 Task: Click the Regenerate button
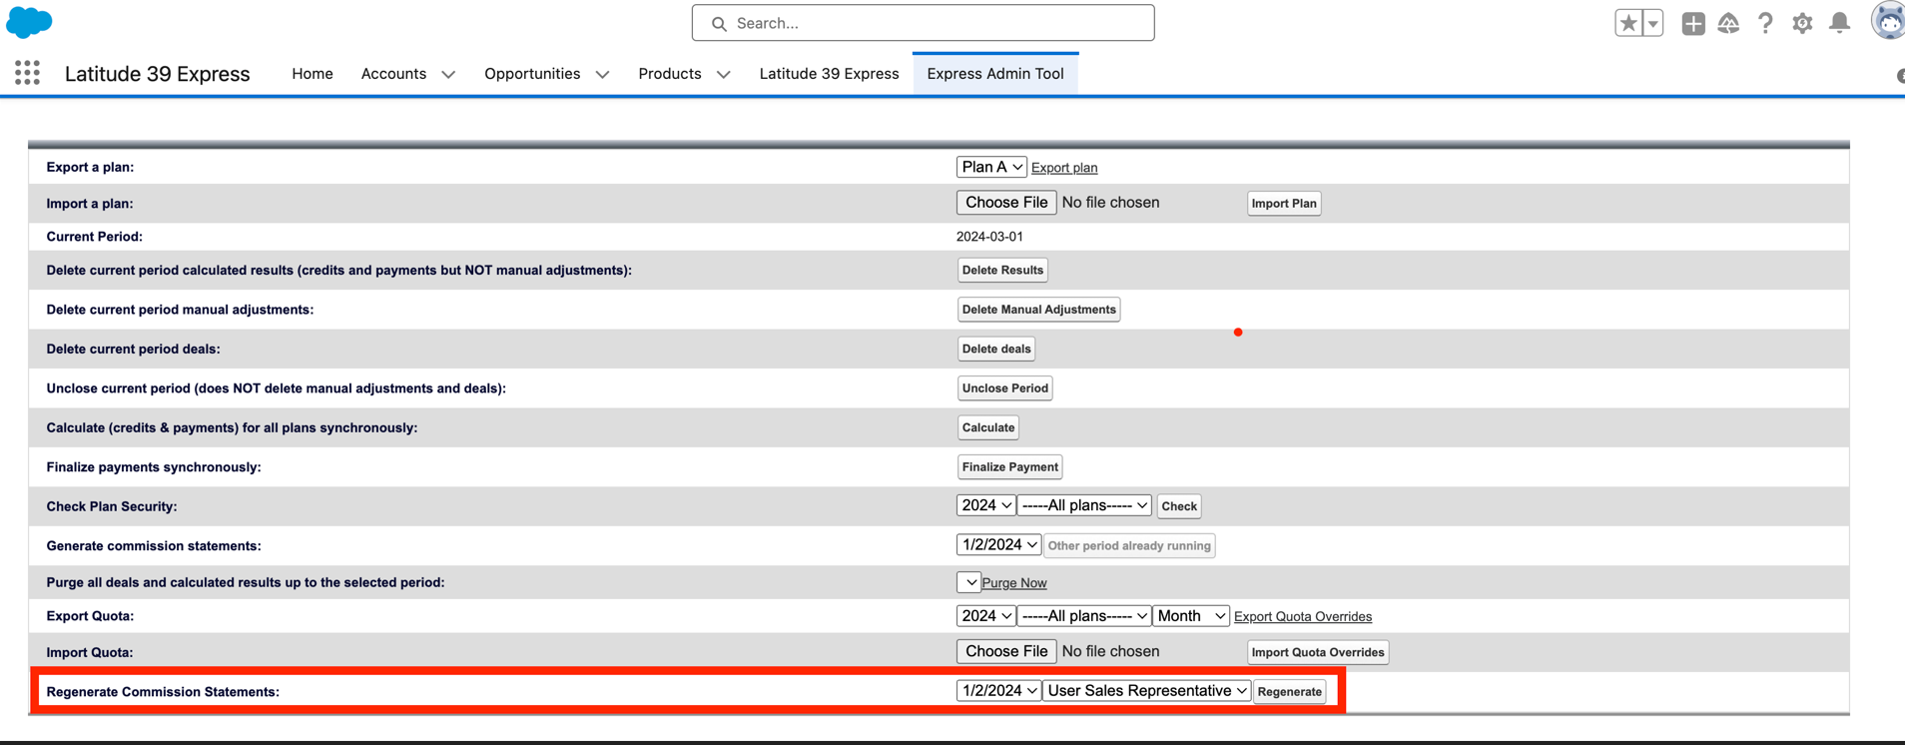[1290, 692]
